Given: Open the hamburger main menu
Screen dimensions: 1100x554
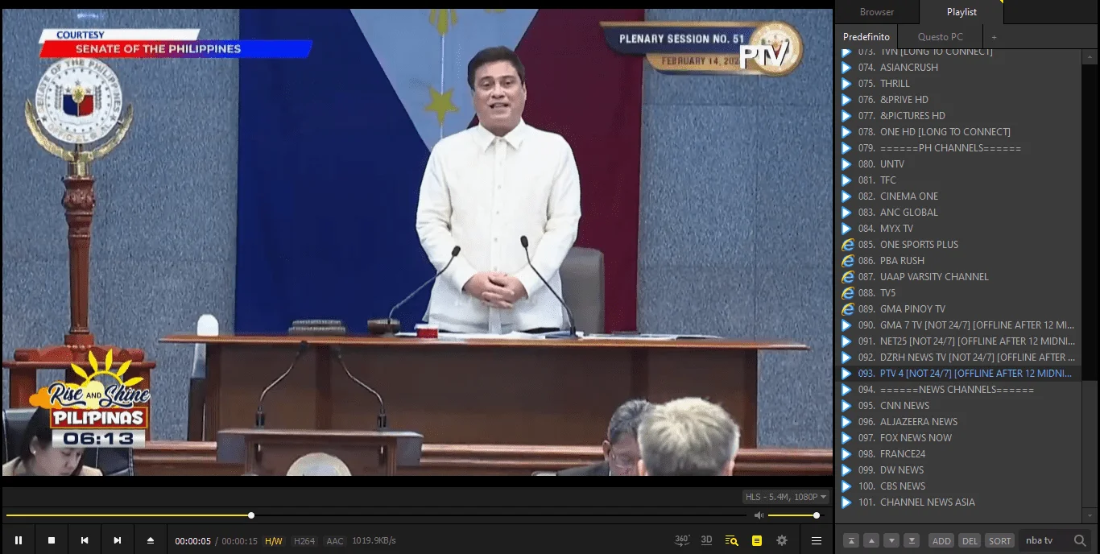Looking at the screenshot, I should [x=817, y=540].
